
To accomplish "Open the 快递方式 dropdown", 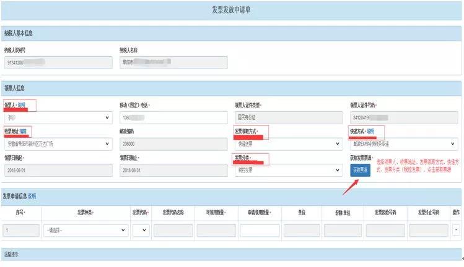I will [x=404, y=144].
